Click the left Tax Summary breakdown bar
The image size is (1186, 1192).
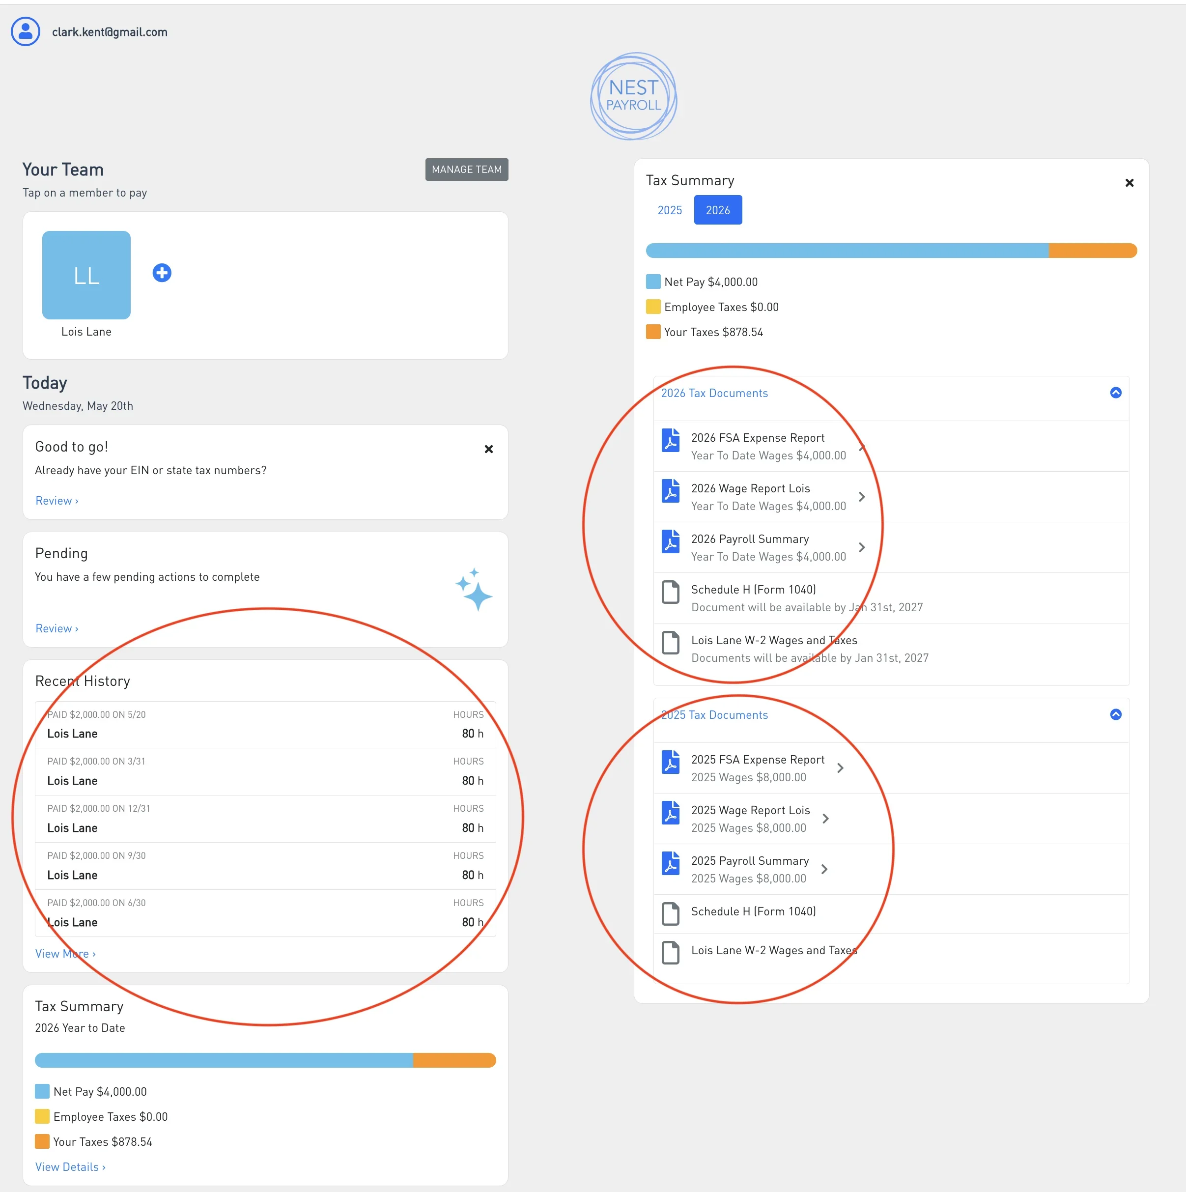pos(265,1060)
